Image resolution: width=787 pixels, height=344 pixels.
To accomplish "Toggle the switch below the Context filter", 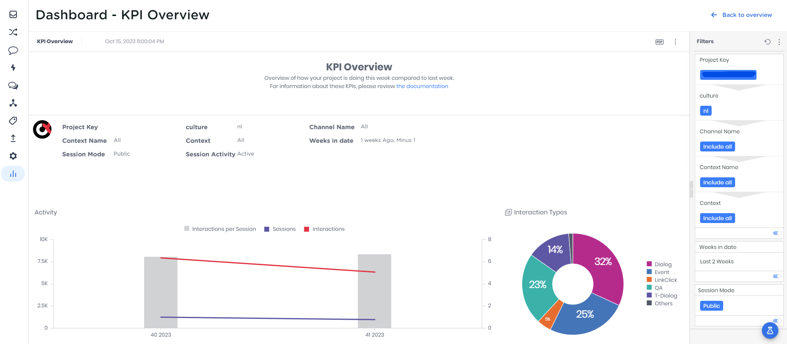I will [777, 233].
